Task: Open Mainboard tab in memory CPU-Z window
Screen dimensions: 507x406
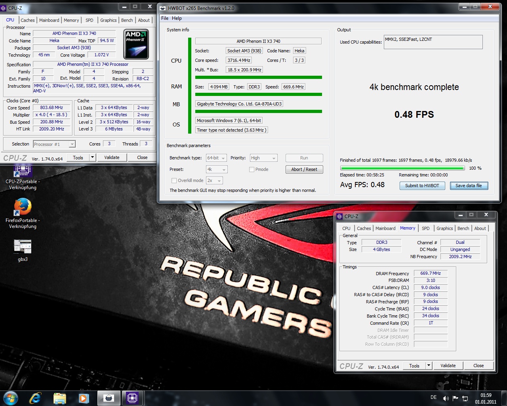Action: (385, 228)
